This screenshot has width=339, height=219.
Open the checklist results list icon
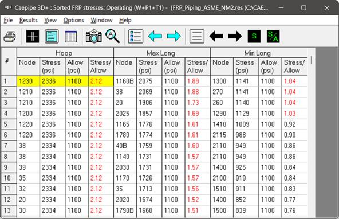[x=136, y=36]
